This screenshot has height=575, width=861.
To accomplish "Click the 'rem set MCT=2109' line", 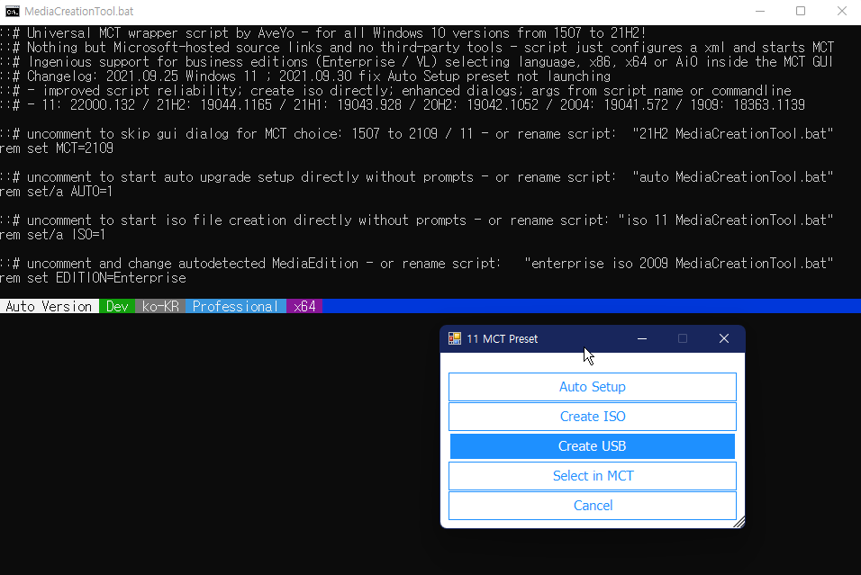I will pyautogui.click(x=57, y=148).
